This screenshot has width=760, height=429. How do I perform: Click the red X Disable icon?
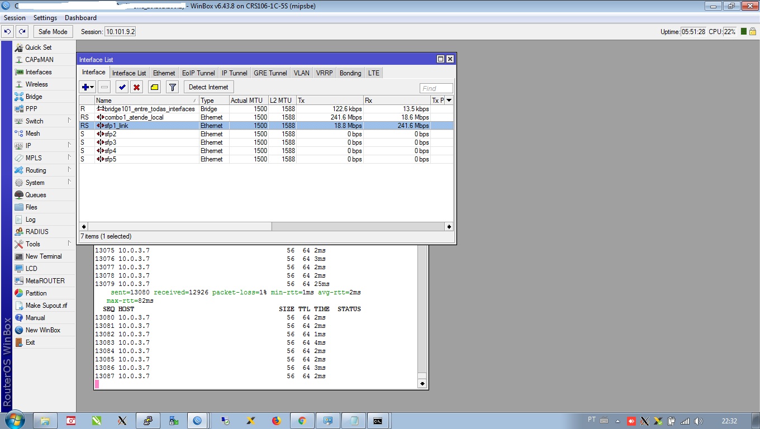136,87
